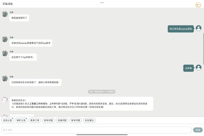Click the bubble 我记得也是taptap登陆

(x=181, y=29)
